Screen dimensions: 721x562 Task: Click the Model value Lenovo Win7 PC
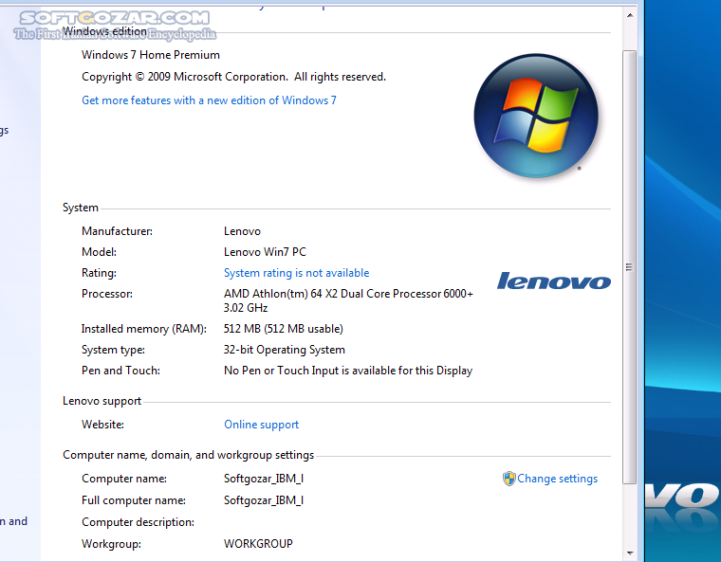pos(265,252)
